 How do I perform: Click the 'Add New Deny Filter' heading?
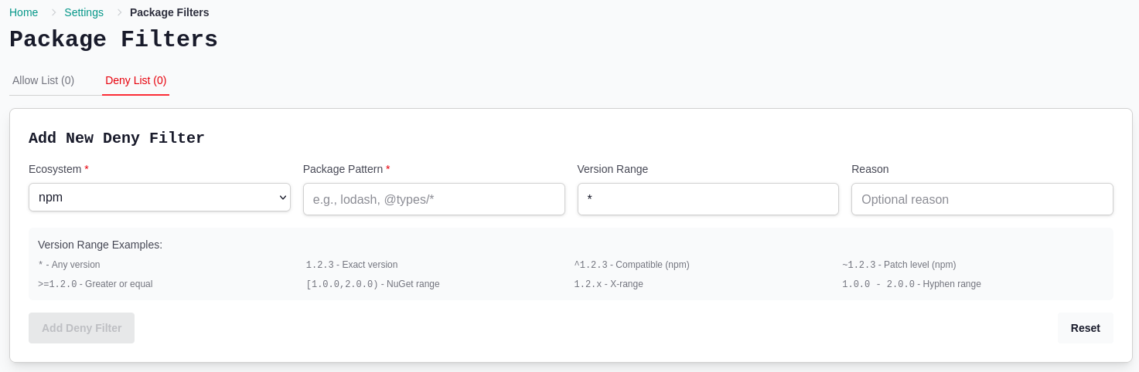pos(117,138)
